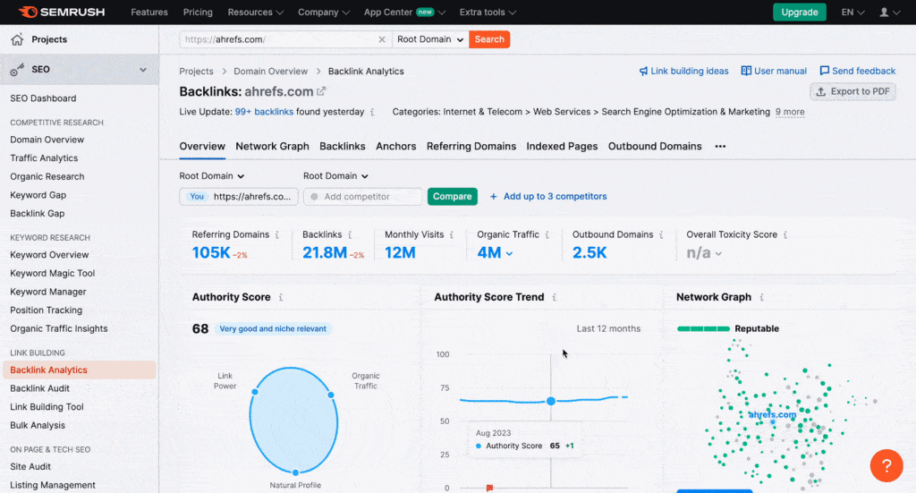
Task: Open Link building ideas link
Action: coord(683,71)
